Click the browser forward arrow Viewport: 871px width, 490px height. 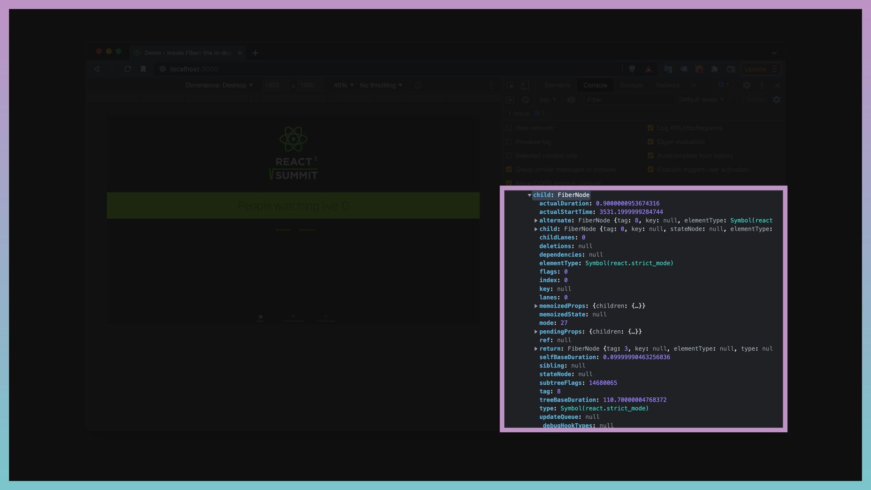coord(112,69)
